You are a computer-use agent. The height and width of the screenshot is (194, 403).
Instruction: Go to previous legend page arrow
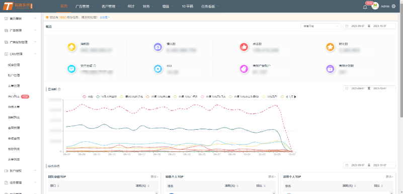tap(287, 96)
